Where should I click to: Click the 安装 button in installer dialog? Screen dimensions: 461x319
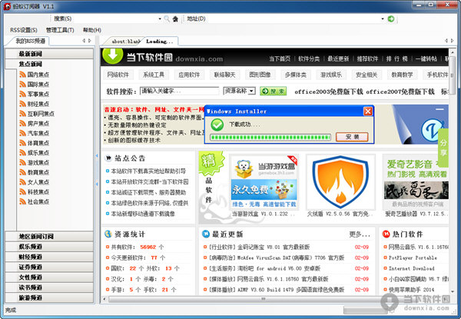coord(352,137)
